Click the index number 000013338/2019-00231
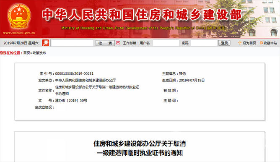Viewport: 280px width, 162px height. pyautogui.click(x=74, y=74)
